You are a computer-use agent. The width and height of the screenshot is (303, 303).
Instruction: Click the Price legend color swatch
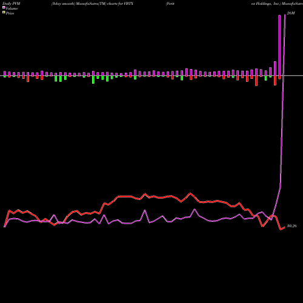tap(4, 13)
